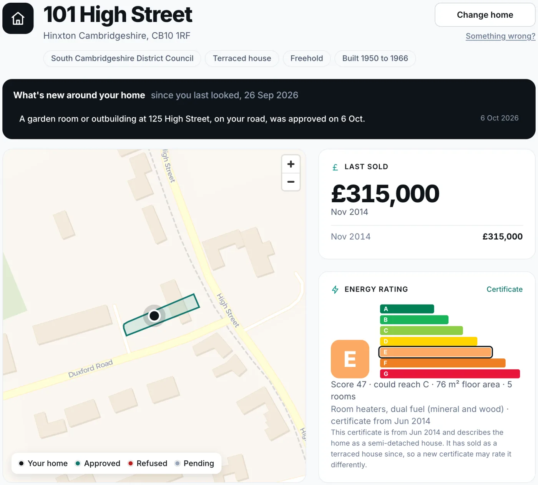Click the large orange E rating badge
The height and width of the screenshot is (485, 538).
350,359
